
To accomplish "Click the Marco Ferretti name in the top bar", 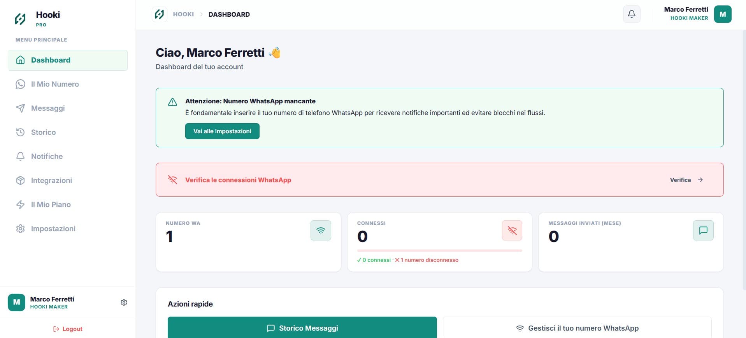I will (686, 9).
